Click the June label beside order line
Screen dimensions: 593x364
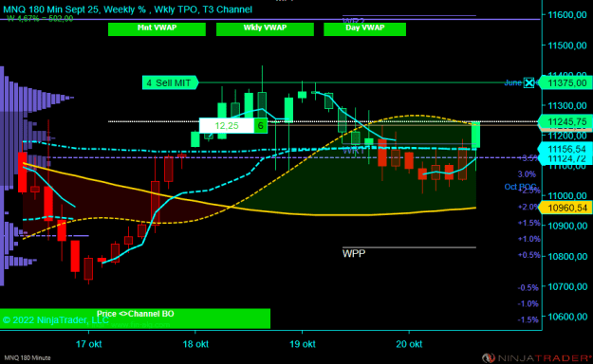[x=512, y=82]
